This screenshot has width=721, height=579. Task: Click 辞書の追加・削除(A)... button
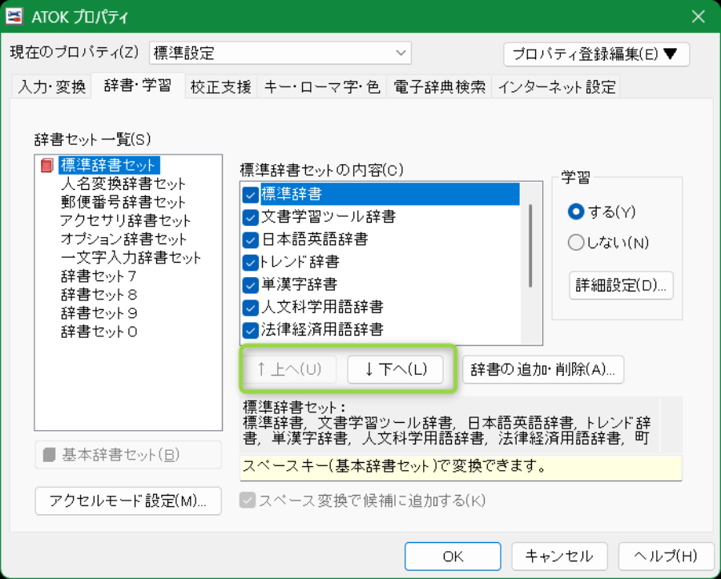pyautogui.click(x=542, y=369)
